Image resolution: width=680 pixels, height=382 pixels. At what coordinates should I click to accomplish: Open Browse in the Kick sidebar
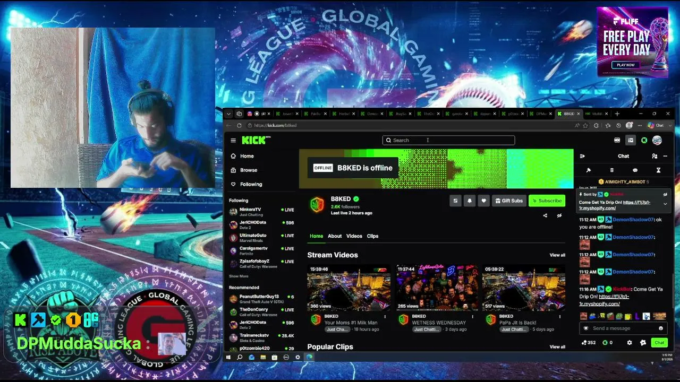click(x=244, y=170)
